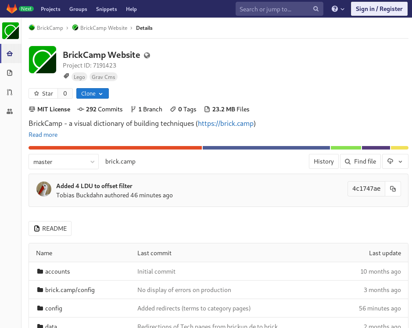Open Merge Requests icon in sidebar
The image size is (412, 328).
tap(10, 92)
